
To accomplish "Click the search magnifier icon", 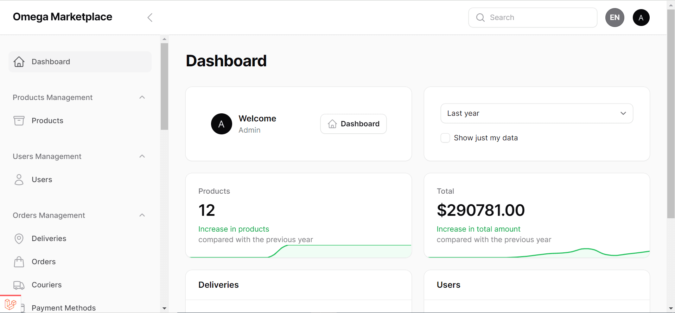I will pyautogui.click(x=480, y=18).
